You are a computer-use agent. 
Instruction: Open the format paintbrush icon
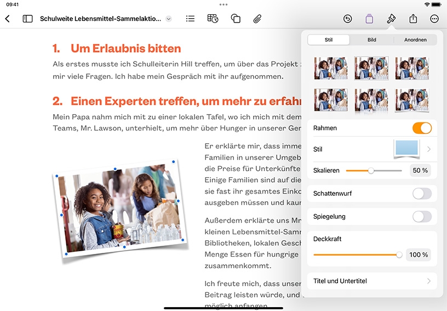pyautogui.click(x=391, y=19)
